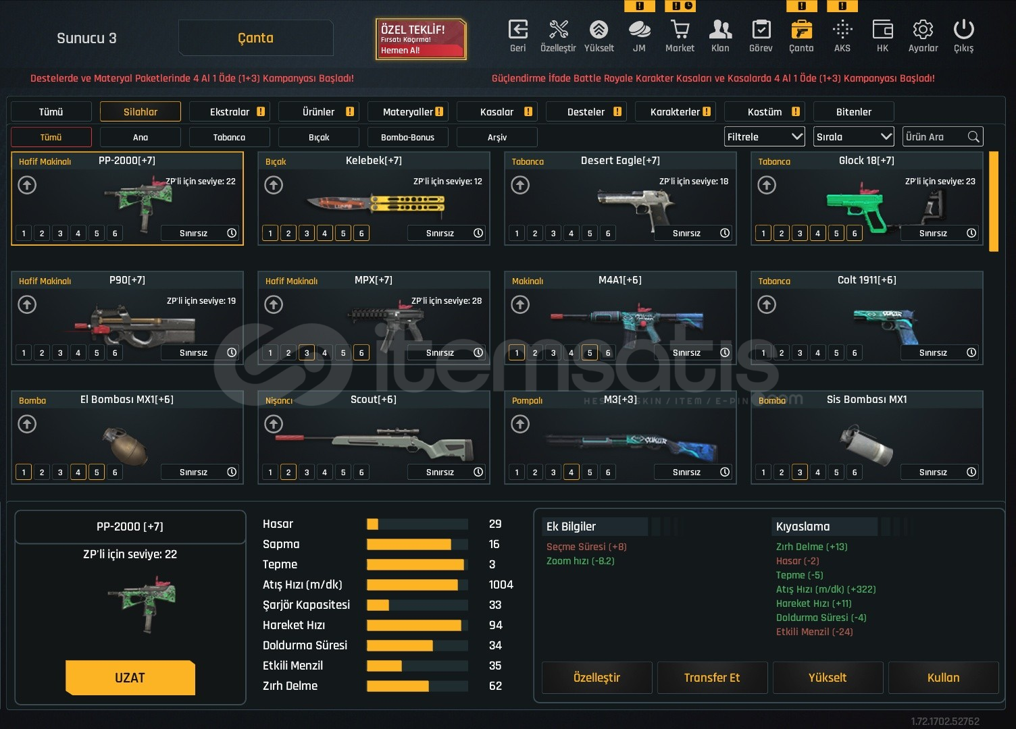
Task: Click clock icon on Kelebek[+7] Sınırsız label
Action: 478,233
